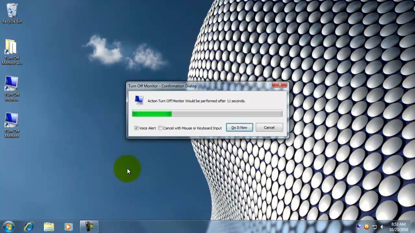The width and height of the screenshot is (415, 233).
Task: Click the Do It Now button
Action: coord(239,128)
